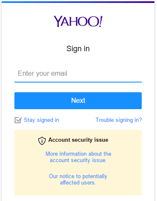This screenshot has height=201, width=157.
Task: Focus the Enter your email field
Action: coord(78,74)
